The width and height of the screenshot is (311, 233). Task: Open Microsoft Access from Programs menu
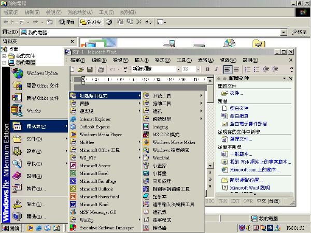coord(105,166)
